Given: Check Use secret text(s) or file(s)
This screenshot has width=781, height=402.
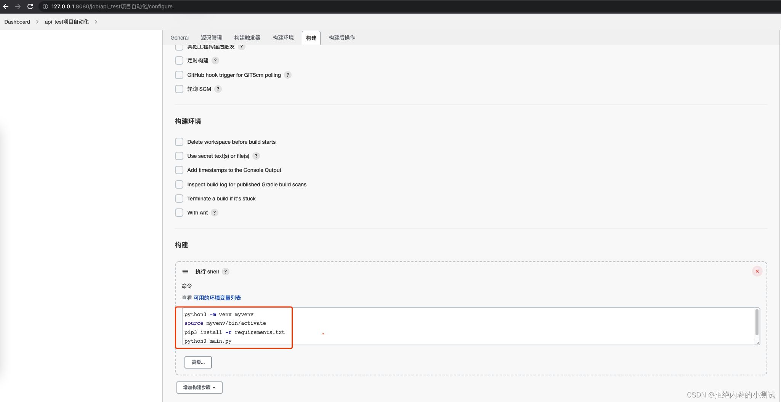Looking at the screenshot, I should coord(179,156).
